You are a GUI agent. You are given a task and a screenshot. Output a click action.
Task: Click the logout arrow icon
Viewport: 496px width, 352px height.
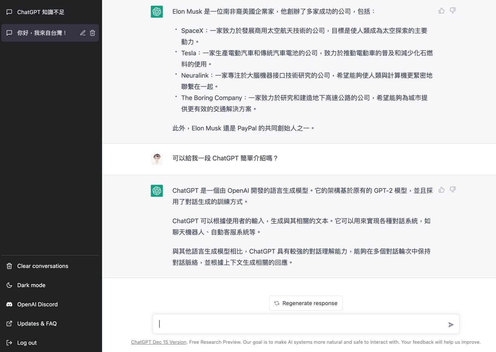(x=9, y=343)
